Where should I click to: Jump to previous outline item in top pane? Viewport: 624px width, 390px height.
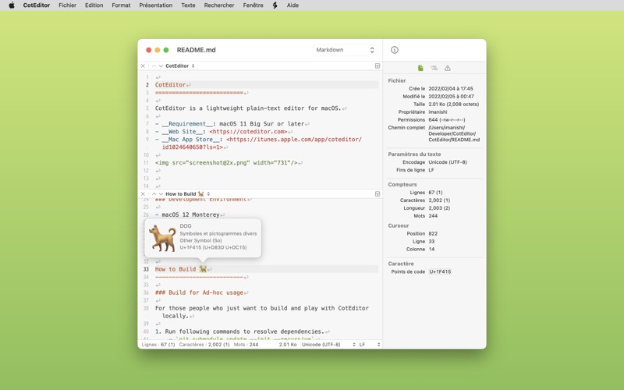(x=154, y=66)
